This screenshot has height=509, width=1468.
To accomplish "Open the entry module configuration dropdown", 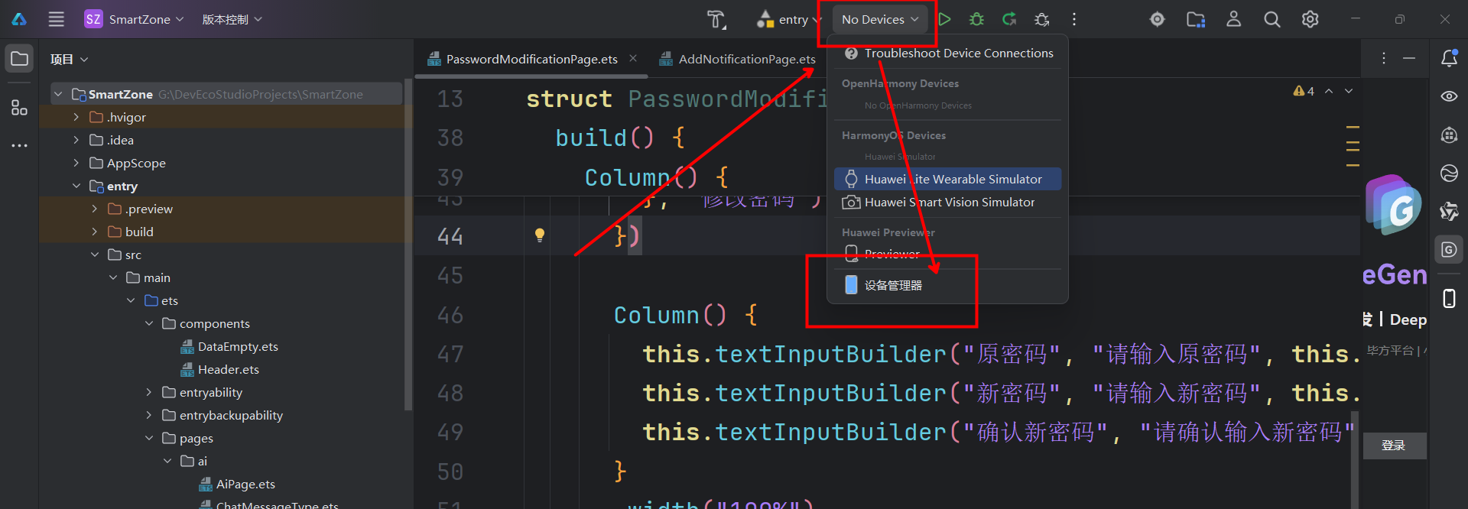I will (788, 19).
